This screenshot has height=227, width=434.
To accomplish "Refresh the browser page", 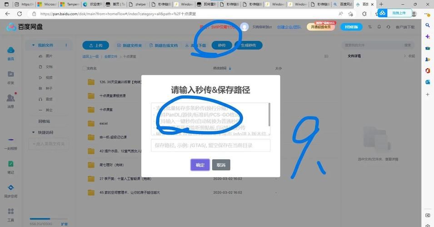I will (20, 14).
